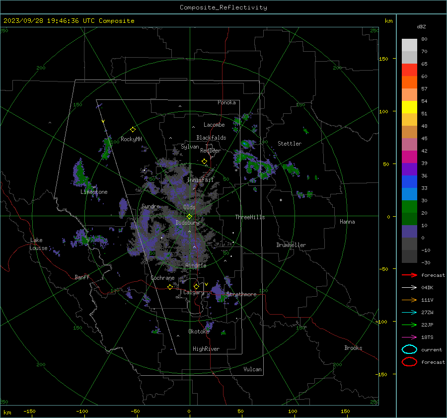Click the magenta 18TS arrow icon
Screen dimensions: 447x418
tap(409, 337)
